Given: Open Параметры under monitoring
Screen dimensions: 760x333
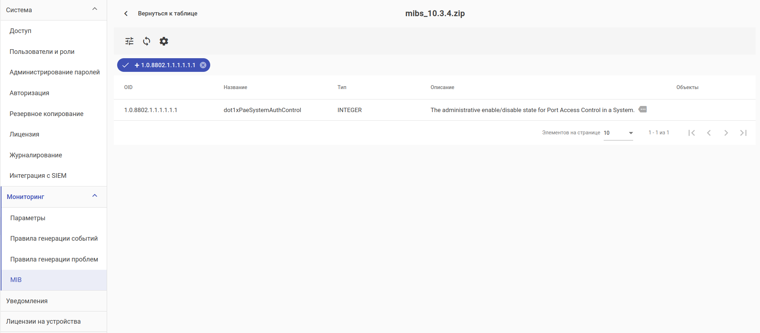Looking at the screenshot, I should tap(54, 218).
